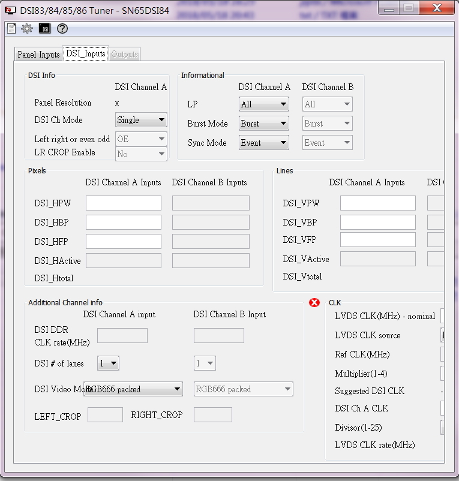
Task: Click DSI_HPW Channel B input field
Action: coord(211,203)
